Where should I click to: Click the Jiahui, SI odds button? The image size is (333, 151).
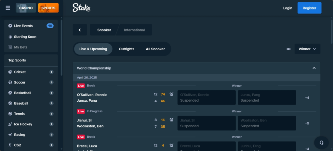[x=206, y=123]
